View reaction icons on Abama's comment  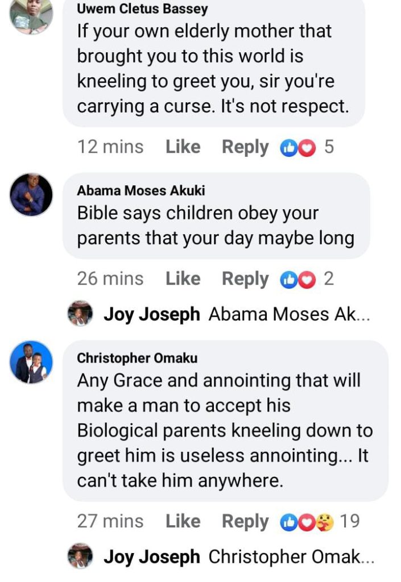tap(298, 279)
